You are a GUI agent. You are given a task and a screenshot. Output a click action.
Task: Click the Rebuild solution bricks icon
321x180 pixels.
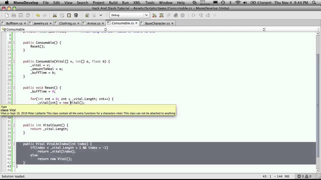161,15
